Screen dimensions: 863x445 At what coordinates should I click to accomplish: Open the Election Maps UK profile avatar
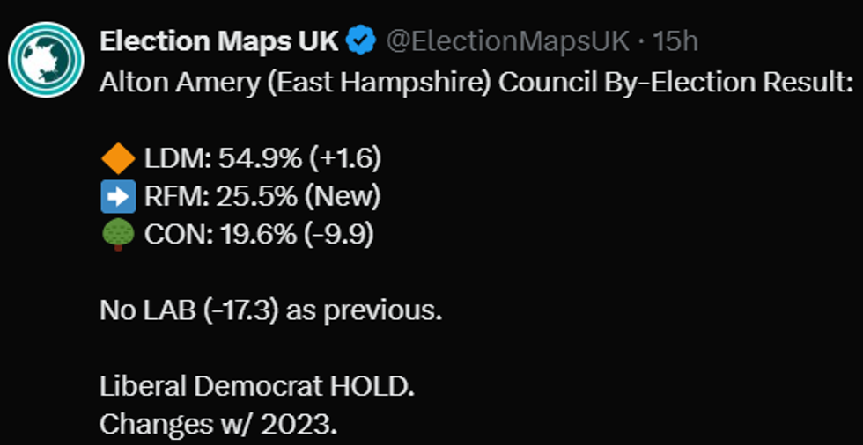coord(46,60)
